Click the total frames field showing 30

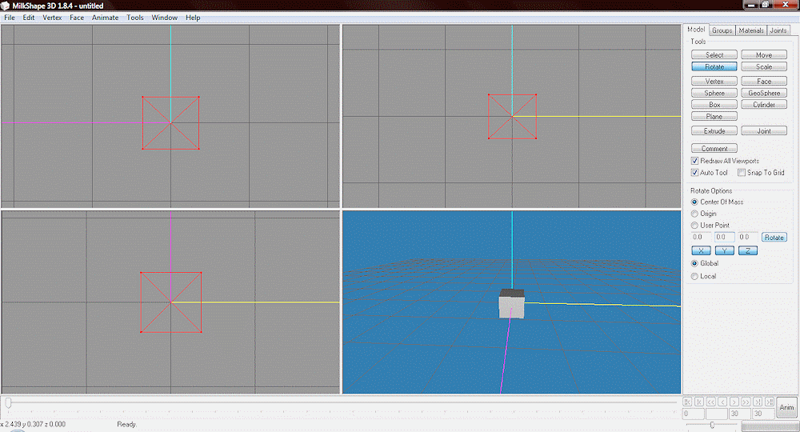click(764, 414)
